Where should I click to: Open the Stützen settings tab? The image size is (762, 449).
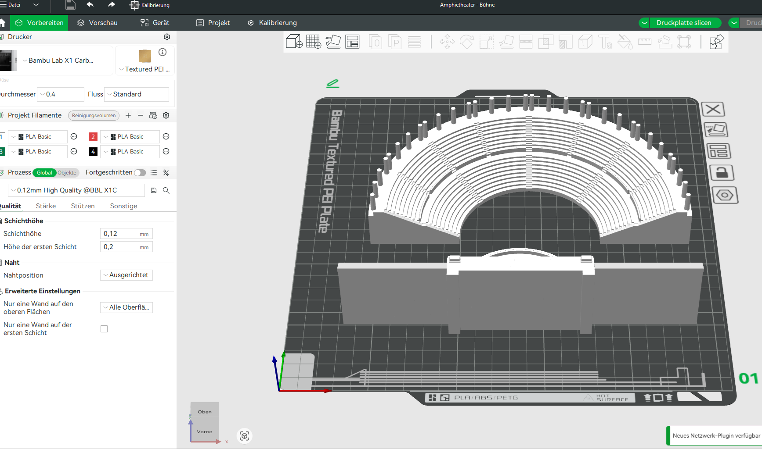[x=83, y=206]
